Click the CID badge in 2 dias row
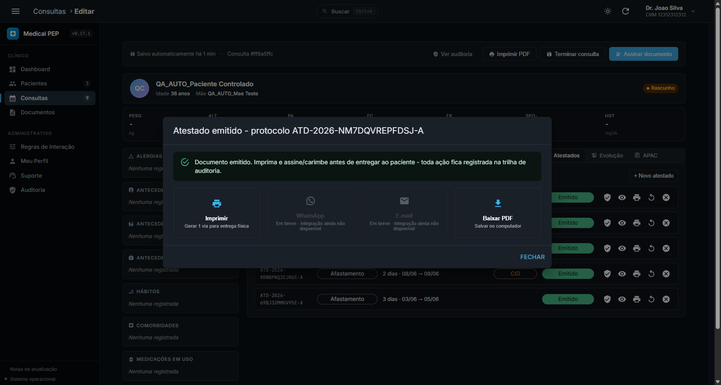This screenshot has width=721, height=385. (x=515, y=274)
